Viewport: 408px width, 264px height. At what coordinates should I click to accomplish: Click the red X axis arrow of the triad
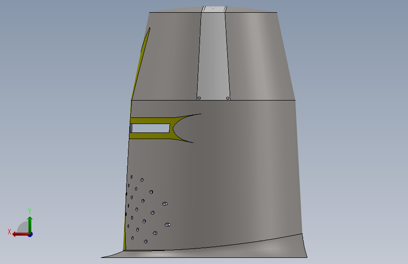(21, 234)
